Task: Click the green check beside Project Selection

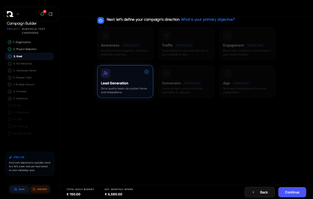Action: (x=9, y=49)
